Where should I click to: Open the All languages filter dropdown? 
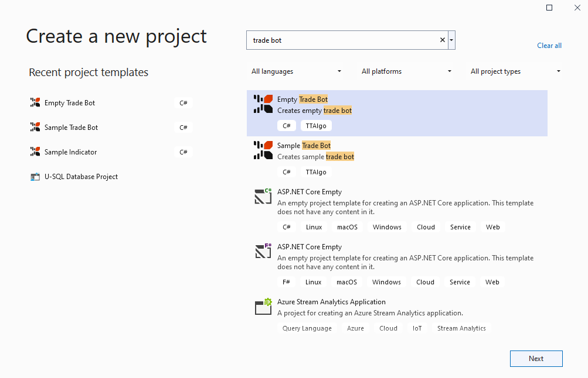click(296, 71)
